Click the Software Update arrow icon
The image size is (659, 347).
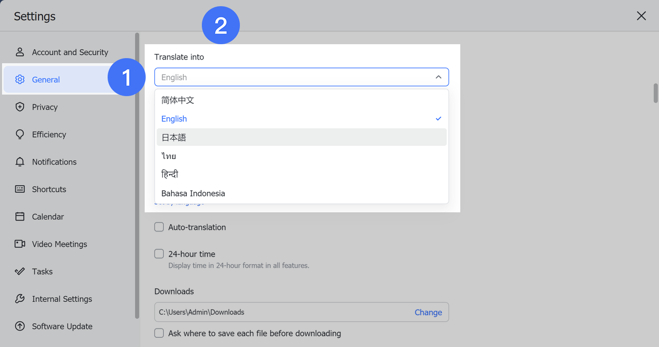(x=20, y=326)
